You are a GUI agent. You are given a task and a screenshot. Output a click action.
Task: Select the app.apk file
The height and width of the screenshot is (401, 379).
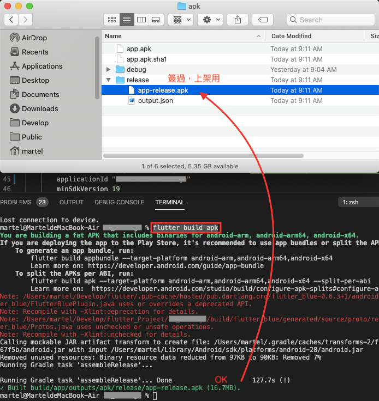(x=139, y=49)
